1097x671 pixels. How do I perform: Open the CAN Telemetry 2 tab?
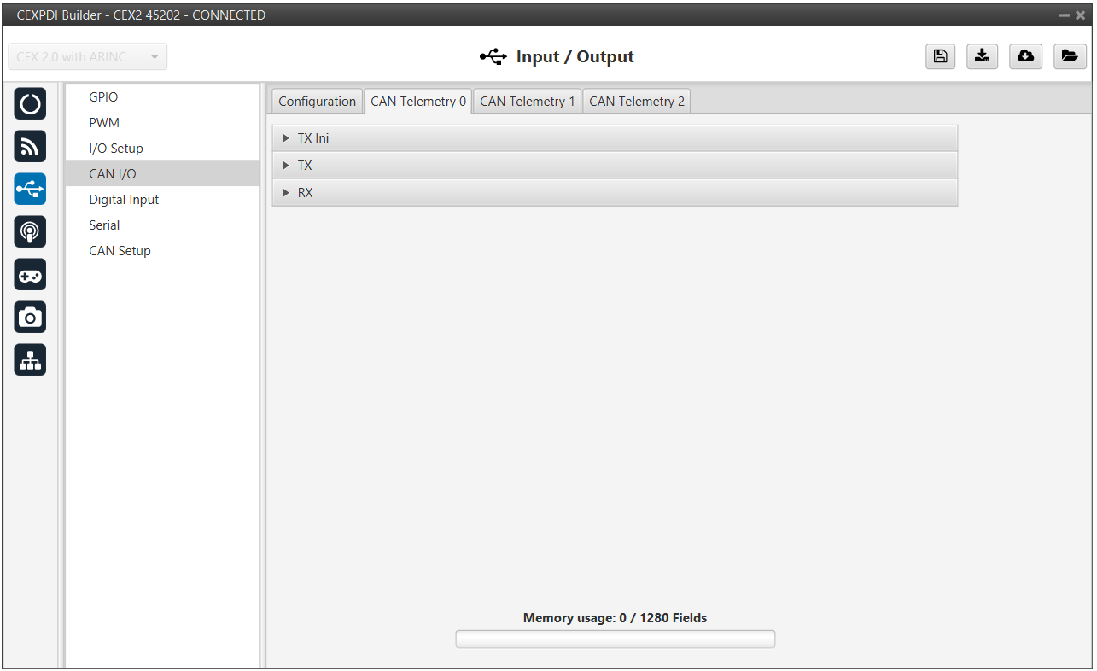point(636,102)
